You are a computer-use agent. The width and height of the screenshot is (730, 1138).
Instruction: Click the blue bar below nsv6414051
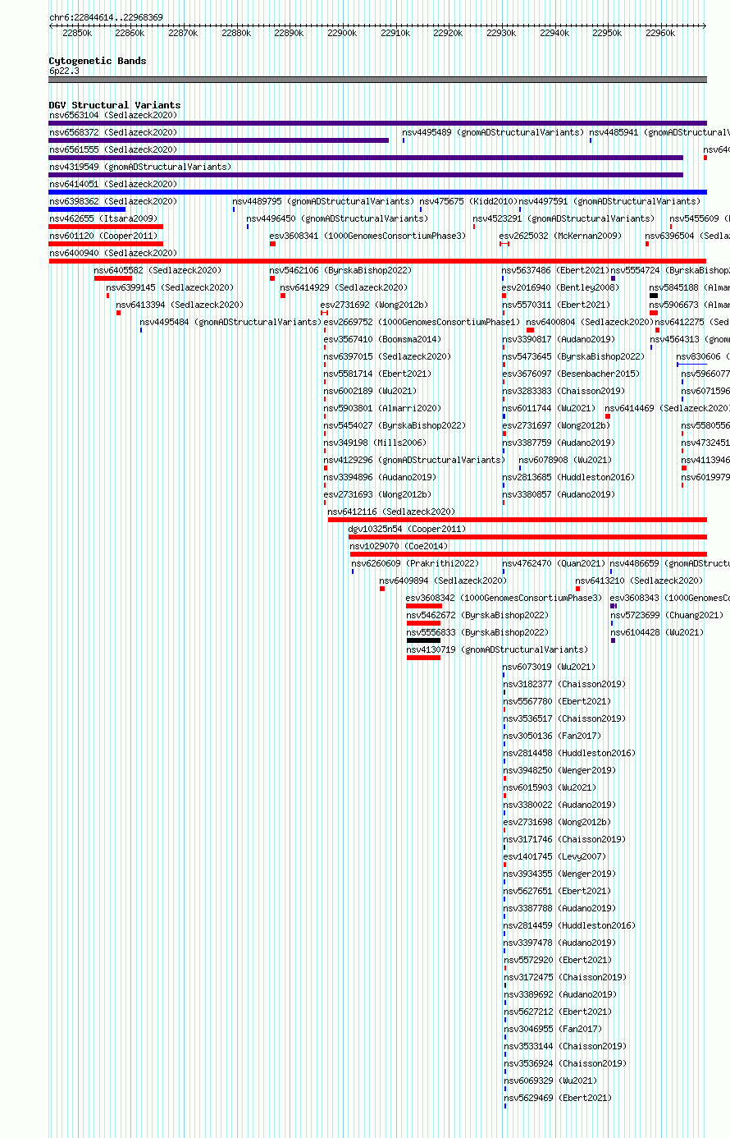377,192
